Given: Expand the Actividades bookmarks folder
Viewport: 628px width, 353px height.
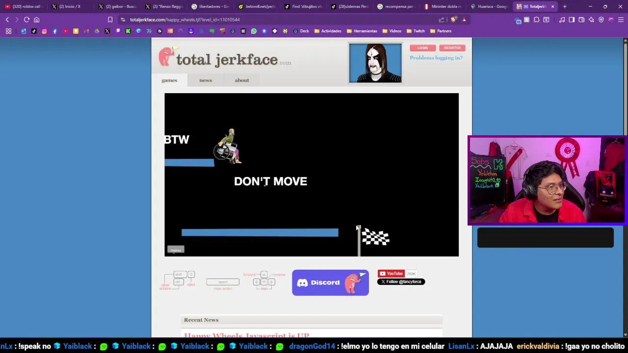Looking at the screenshot, I should pyautogui.click(x=328, y=31).
